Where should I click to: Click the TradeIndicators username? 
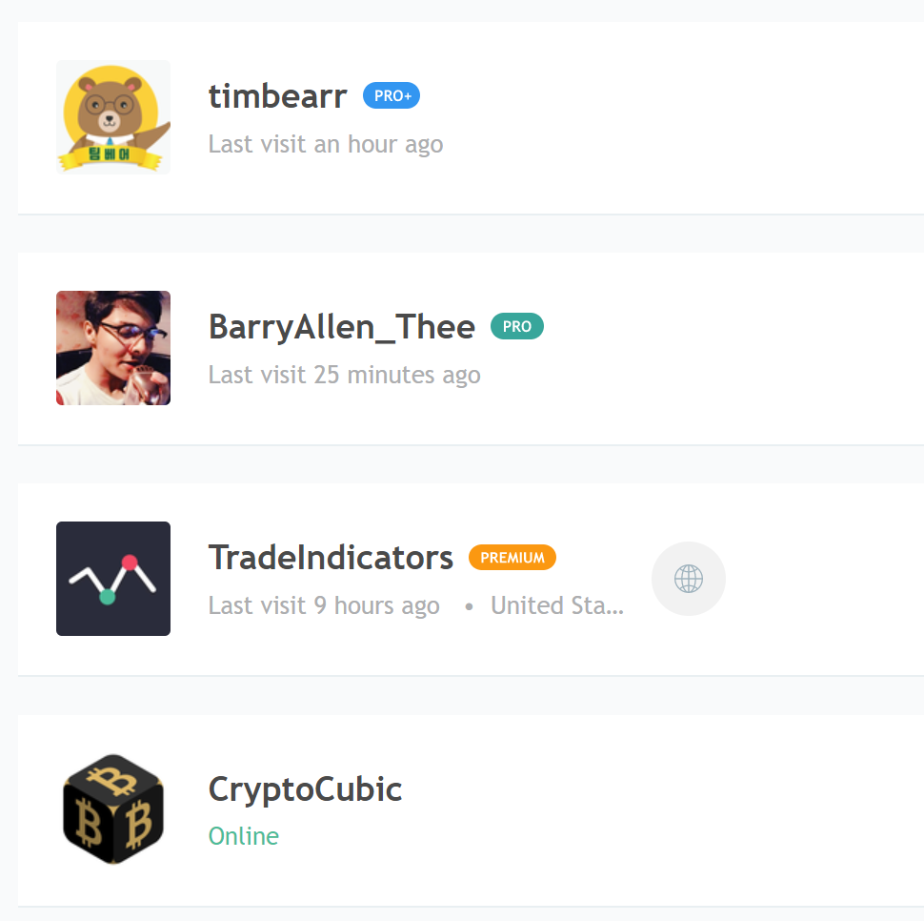click(331, 557)
